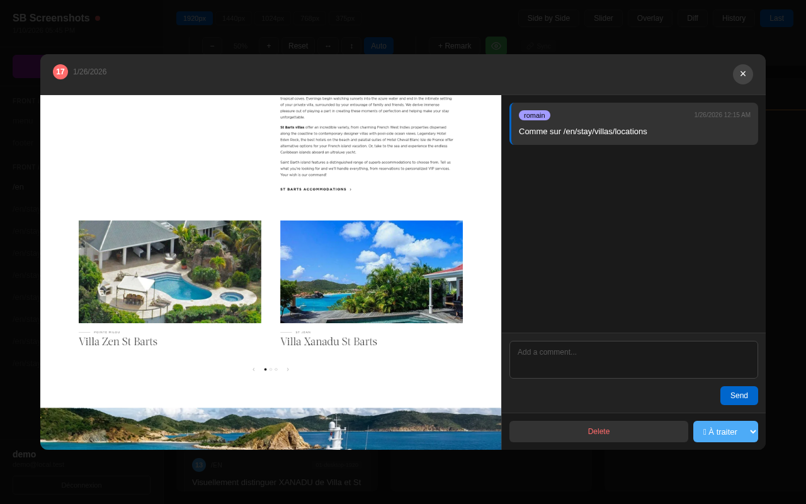Log out with the Déconnexion button
Screen dimensions: 806x504
tap(81, 485)
